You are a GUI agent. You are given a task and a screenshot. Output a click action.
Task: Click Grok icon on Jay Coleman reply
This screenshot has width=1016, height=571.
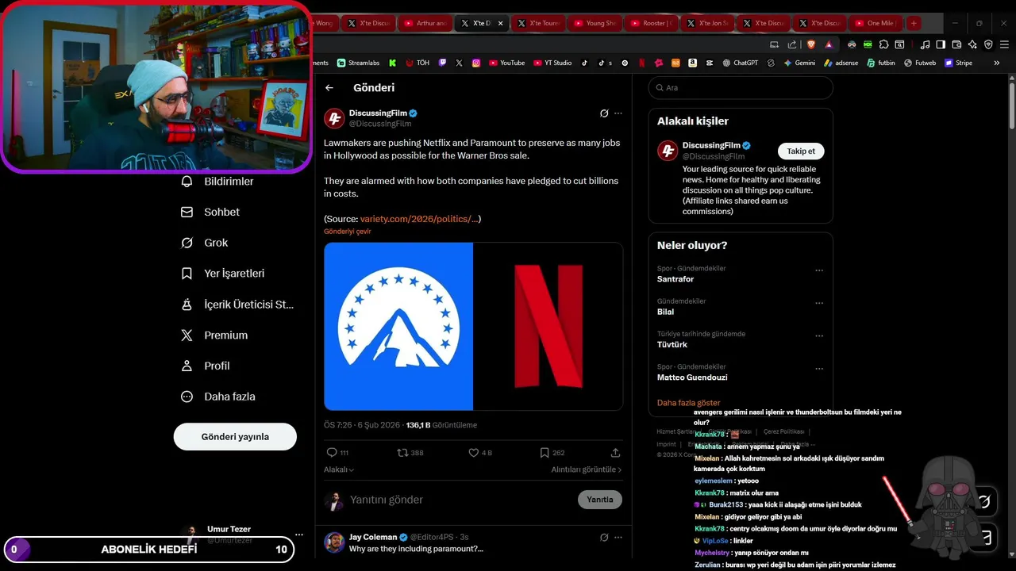[x=604, y=537]
